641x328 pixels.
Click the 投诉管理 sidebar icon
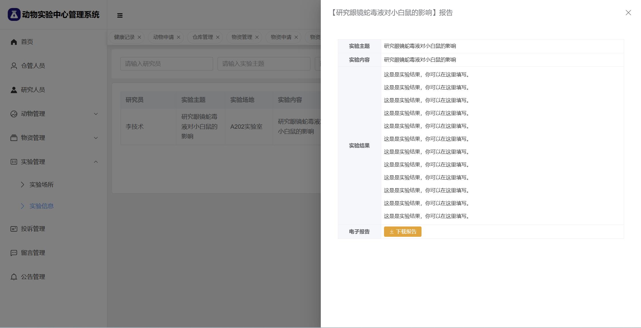click(x=14, y=229)
